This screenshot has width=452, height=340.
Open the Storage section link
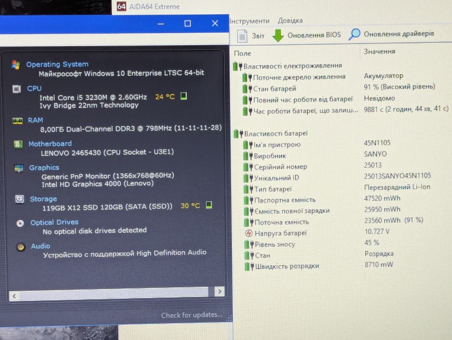(x=43, y=199)
